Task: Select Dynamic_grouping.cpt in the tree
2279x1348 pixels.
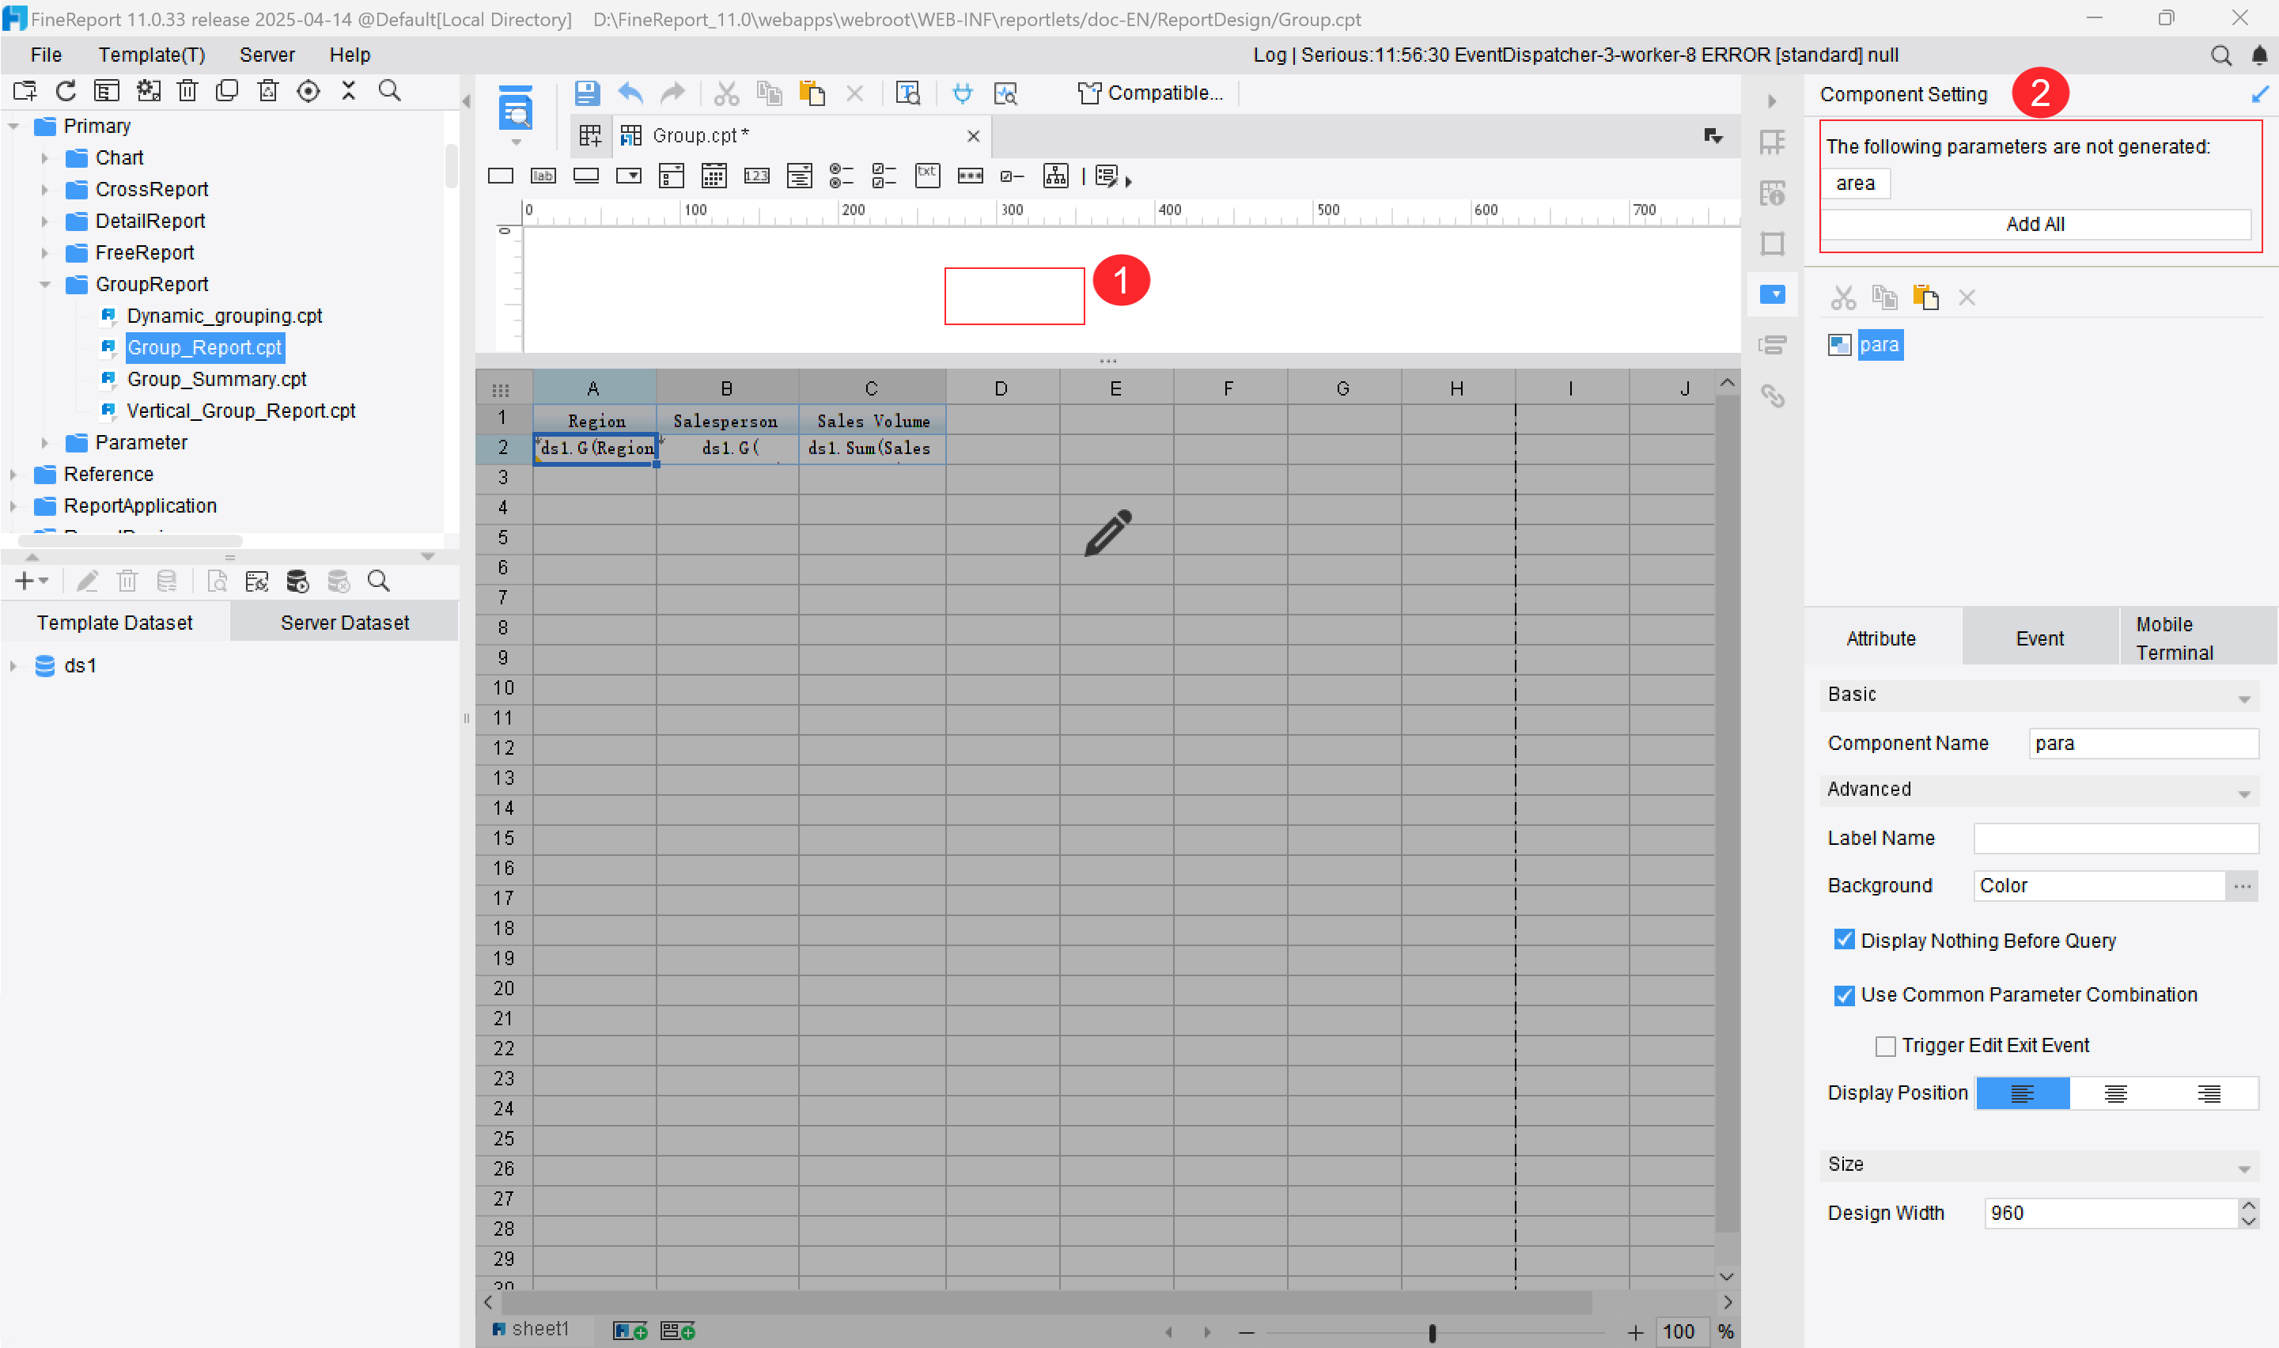Action: point(223,316)
